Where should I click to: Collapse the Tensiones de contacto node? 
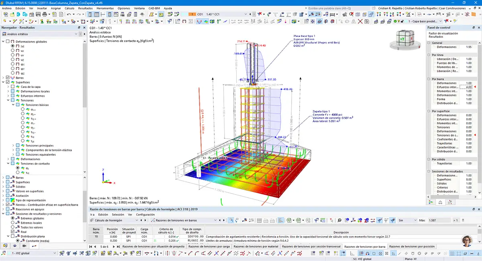click(8, 163)
